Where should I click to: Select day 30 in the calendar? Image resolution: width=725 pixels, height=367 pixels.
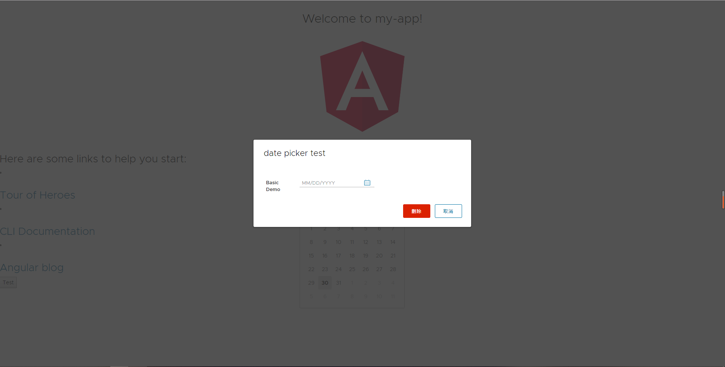[325, 283]
